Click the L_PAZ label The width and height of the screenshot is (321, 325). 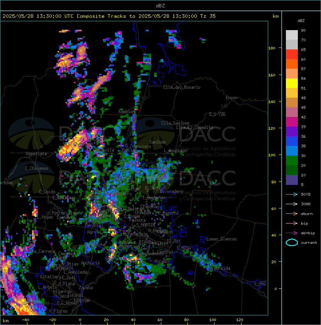[260, 284]
